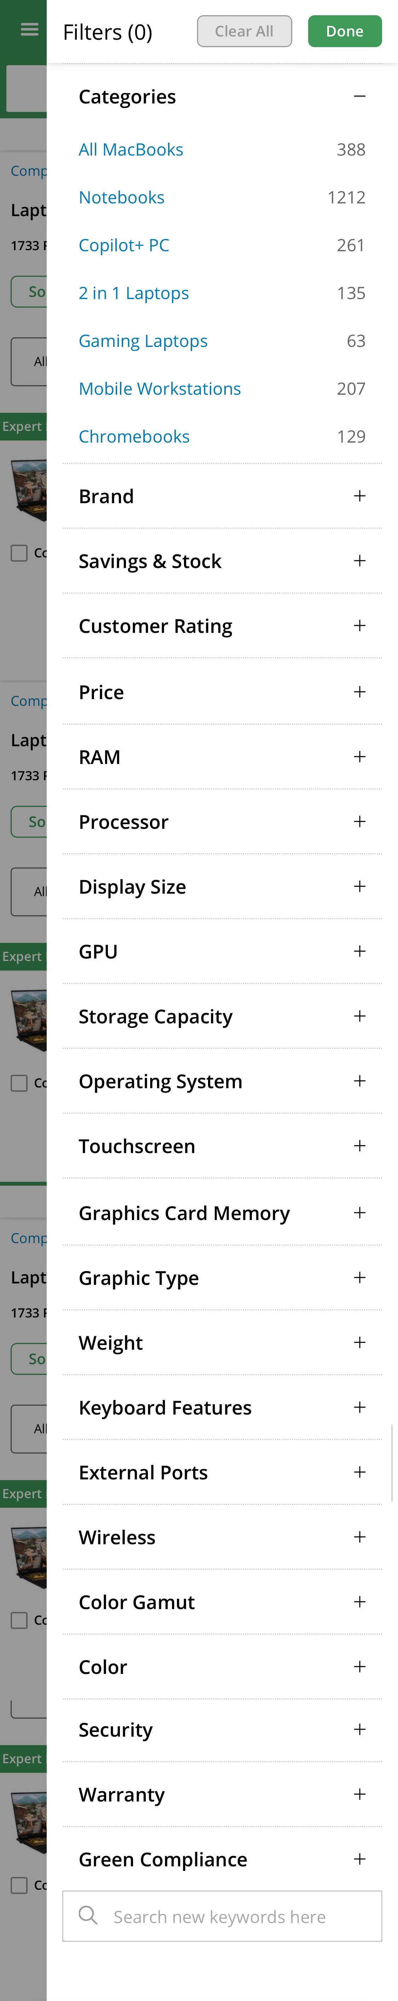Expand the RAM filter
Screen dimensions: 398x2001
click(x=360, y=756)
